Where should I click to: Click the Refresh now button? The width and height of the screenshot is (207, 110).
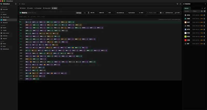pyautogui.click(x=169, y=13)
